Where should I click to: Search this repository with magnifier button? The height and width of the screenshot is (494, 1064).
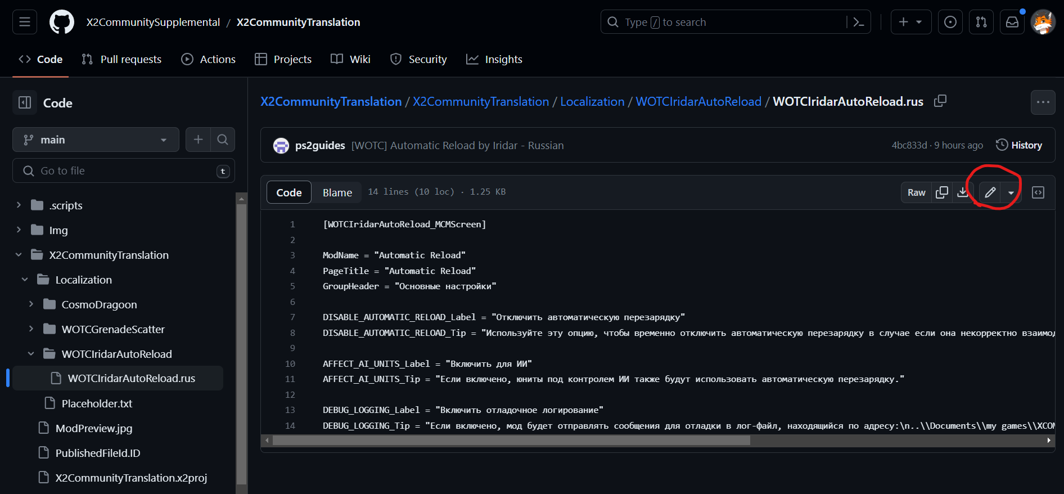click(223, 140)
